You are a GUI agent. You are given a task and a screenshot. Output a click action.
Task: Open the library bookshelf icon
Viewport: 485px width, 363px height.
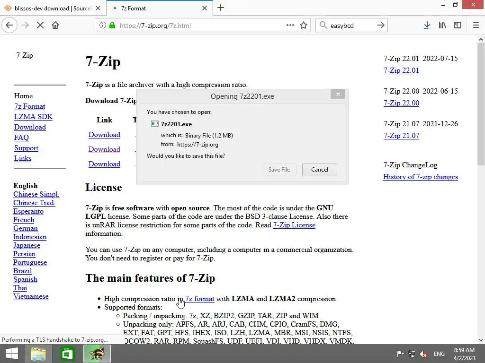pyautogui.click(x=442, y=26)
